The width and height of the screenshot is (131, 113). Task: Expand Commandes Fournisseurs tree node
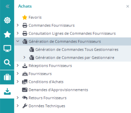tap(18, 25)
